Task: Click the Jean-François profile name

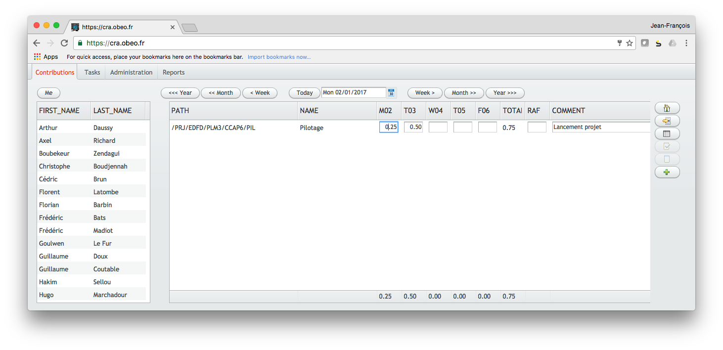Action: tap(670, 26)
